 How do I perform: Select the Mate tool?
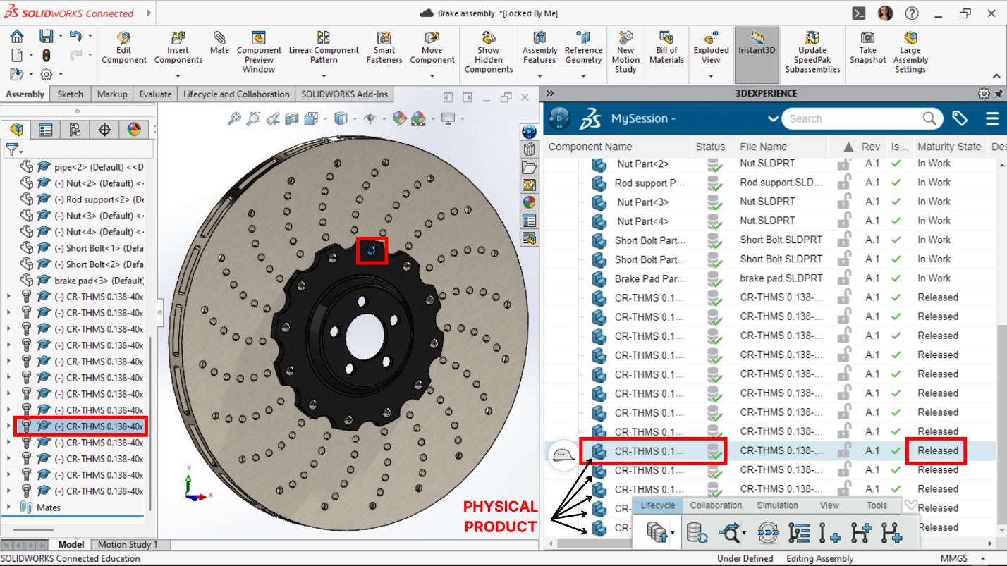(219, 43)
